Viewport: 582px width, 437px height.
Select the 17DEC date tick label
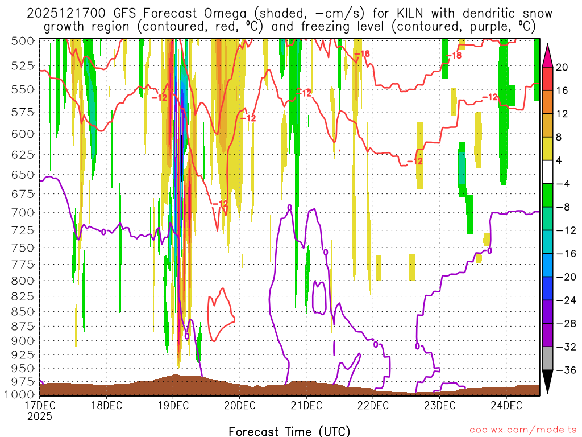click(40, 405)
